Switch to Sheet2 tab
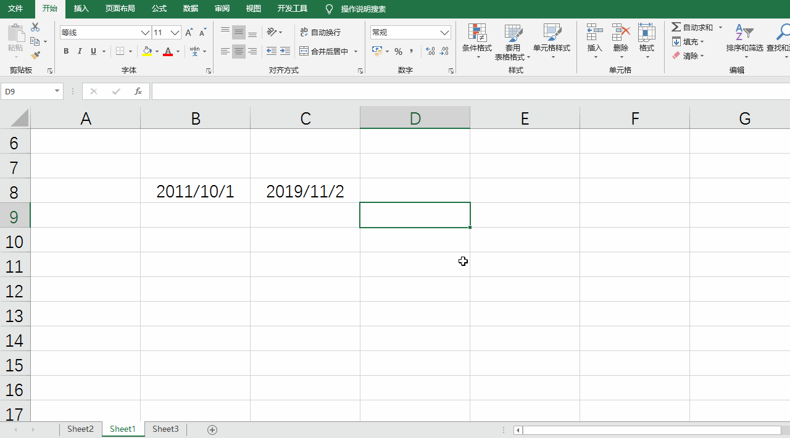The height and width of the screenshot is (438, 790). [x=80, y=429]
